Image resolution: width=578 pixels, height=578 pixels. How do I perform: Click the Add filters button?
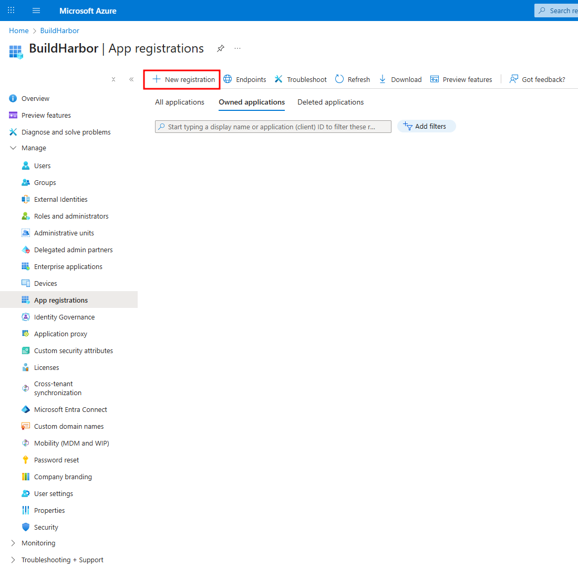[x=426, y=126]
